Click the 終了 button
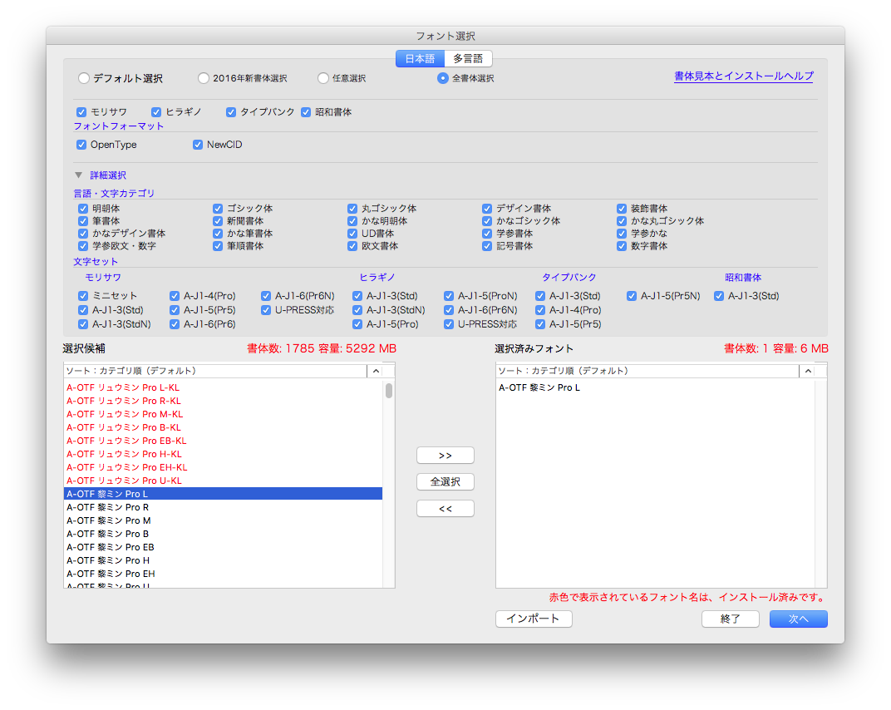891x710 pixels. 731,619
